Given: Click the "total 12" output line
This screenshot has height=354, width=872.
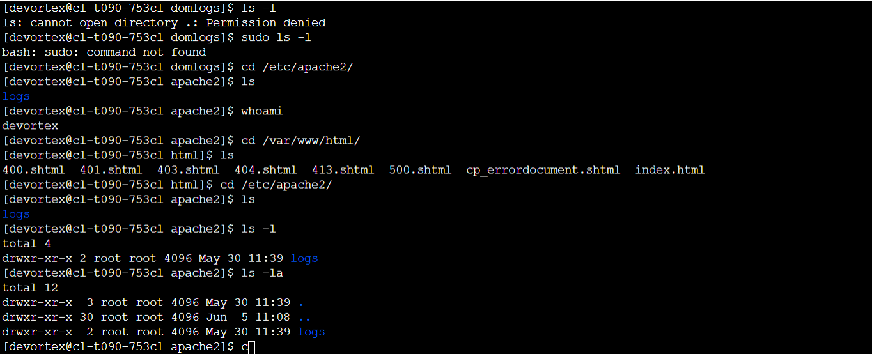Looking at the screenshot, I should (27, 288).
